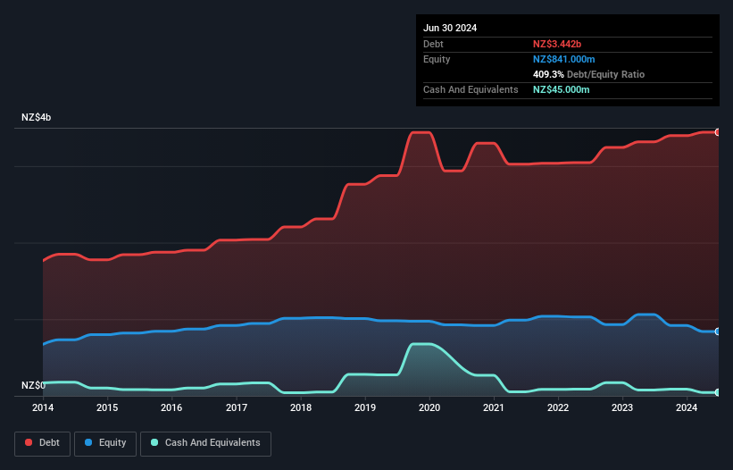The image size is (733, 470).
Task: Click the teal Cash endpoint marker
Action: click(x=718, y=392)
